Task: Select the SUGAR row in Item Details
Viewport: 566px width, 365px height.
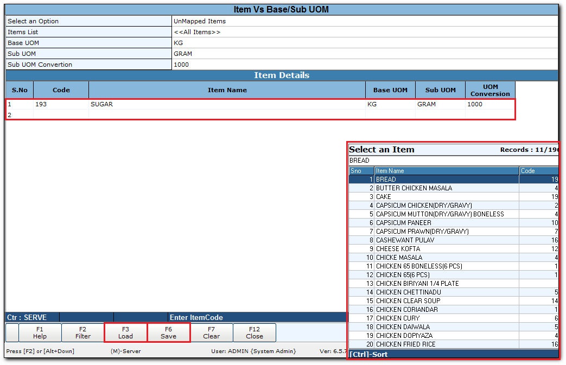Action: coord(227,104)
